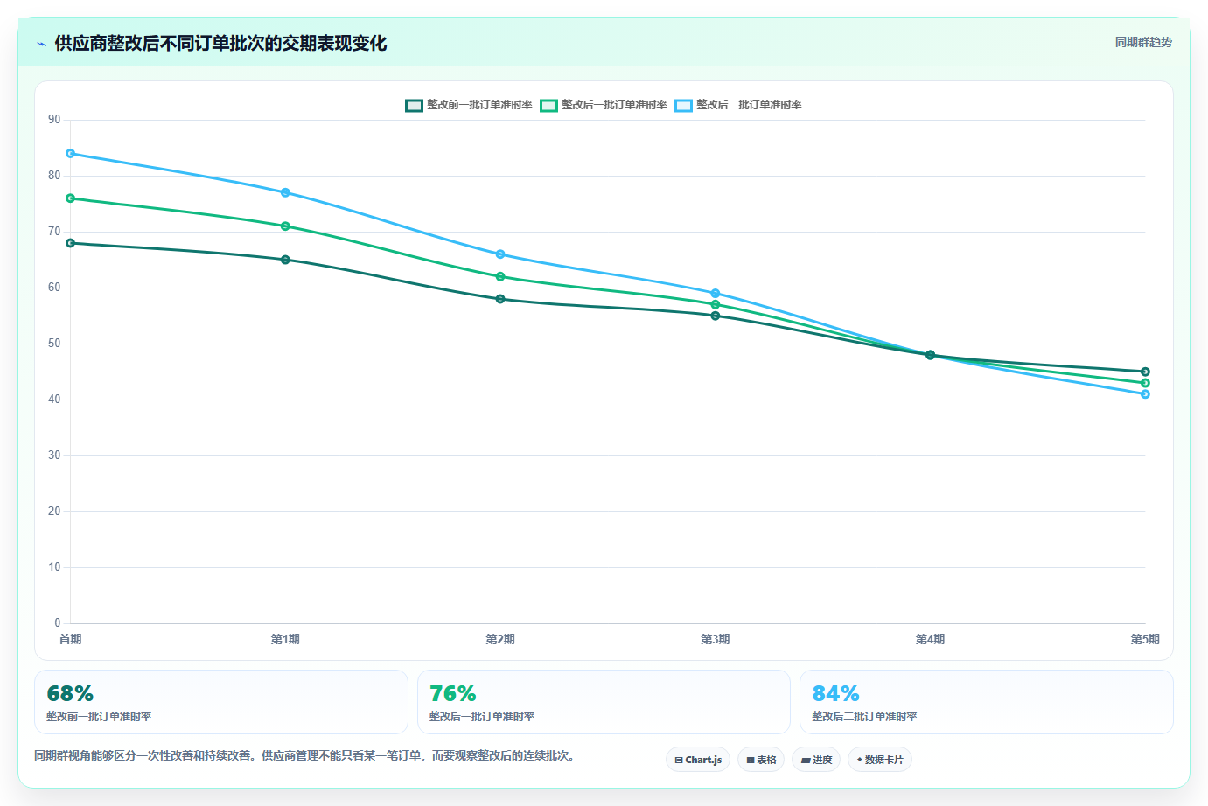Screen dimensions: 1208x806
Task: Click the light-blue data point at 第5期 (41)
Action: tap(1145, 394)
